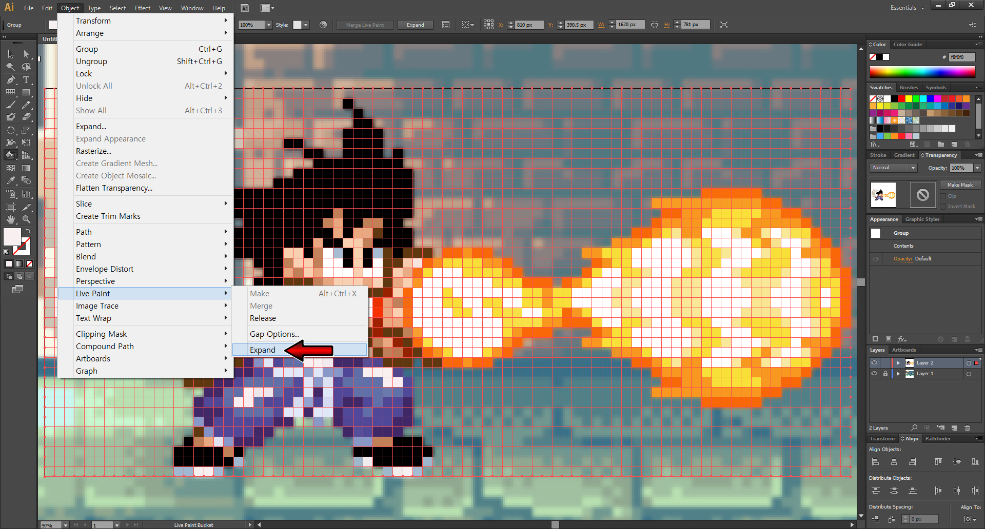Select the Selection tool
This screenshot has height=529, width=985.
click(x=11, y=54)
